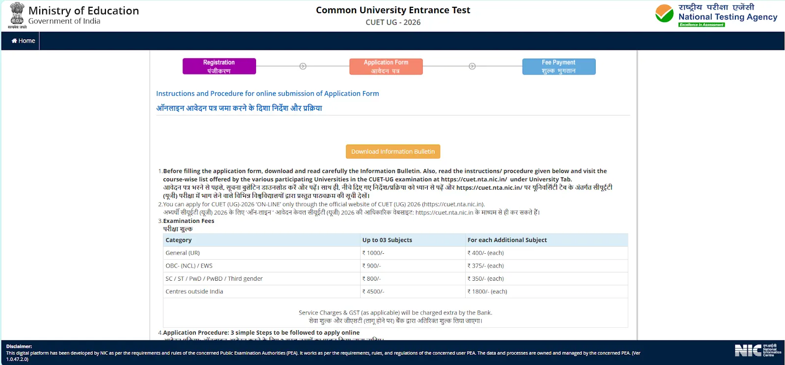This screenshot has height=365, width=785.
Task: Click the Ministry of Education emblem logo
Action: tap(17, 15)
